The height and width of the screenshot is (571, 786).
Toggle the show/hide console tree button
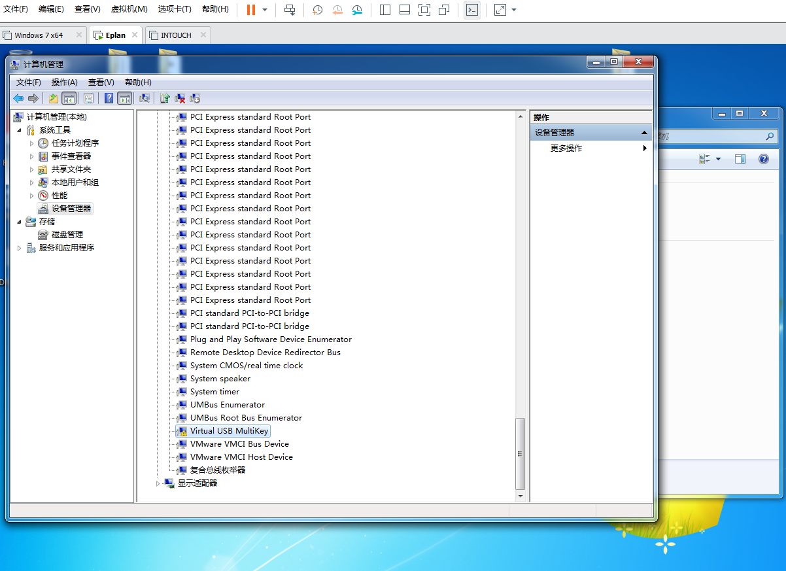pyautogui.click(x=69, y=98)
